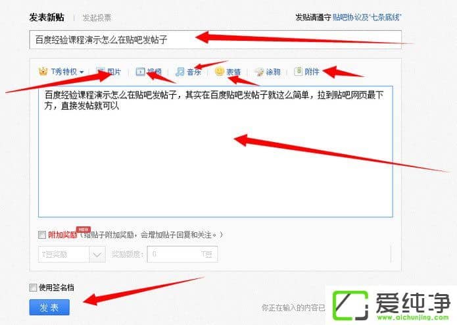Click the 爱纯净 green logo icon
Screen dimensions: 457x325
pos(350,305)
